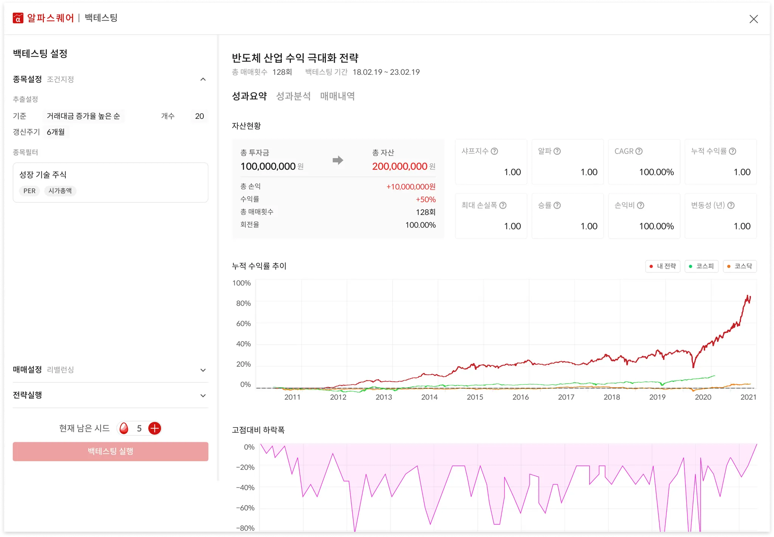Screen dimensions: 774x537
Task: Click the 샤프지수 help question icon
Action: tap(494, 151)
